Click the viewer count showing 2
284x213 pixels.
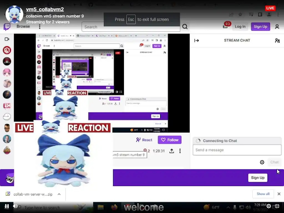147,151
